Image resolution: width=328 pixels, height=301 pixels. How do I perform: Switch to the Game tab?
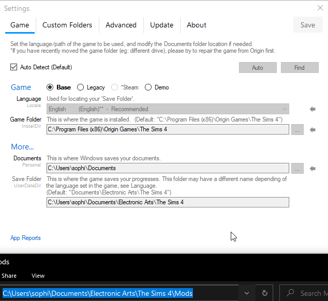click(20, 25)
